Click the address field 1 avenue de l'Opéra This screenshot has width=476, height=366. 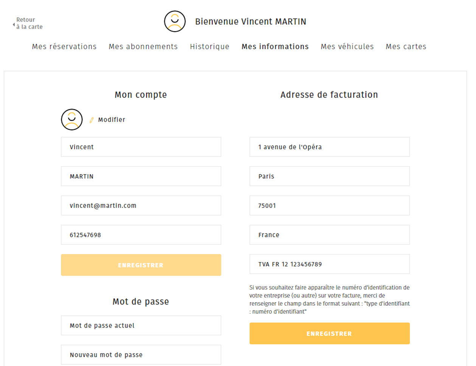click(x=329, y=147)
